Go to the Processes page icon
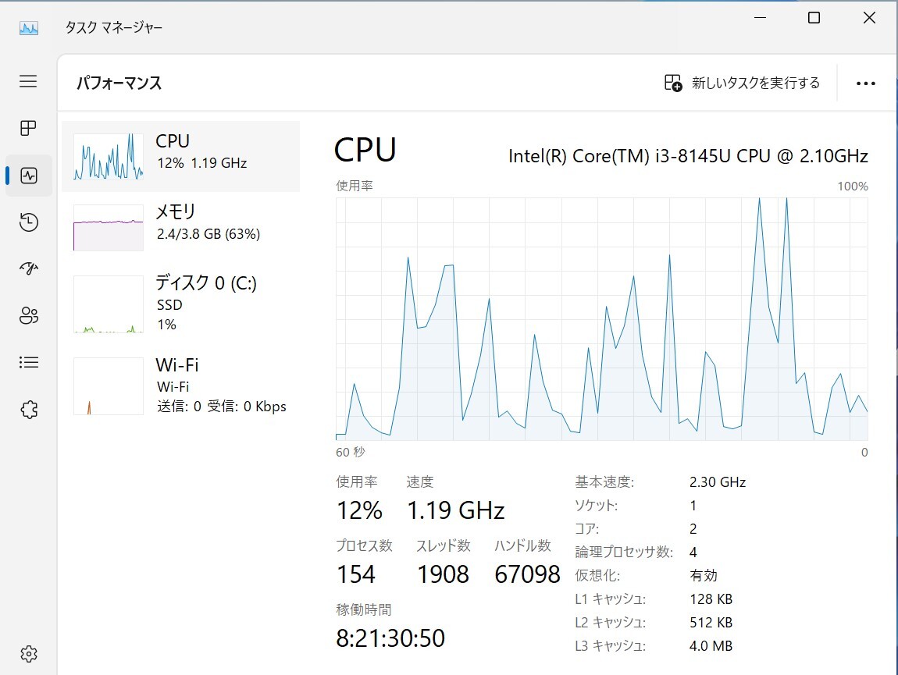 pyautogui.click(x=28, y=128)
